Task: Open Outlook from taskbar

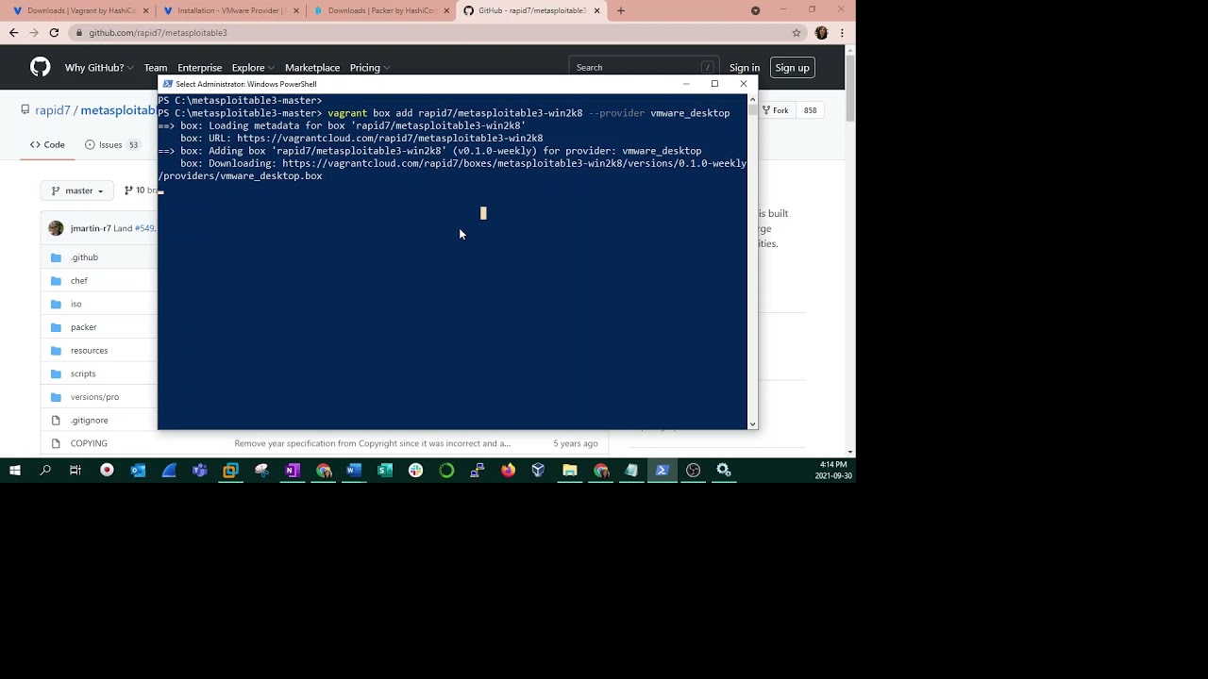Action: coord(138,470)
